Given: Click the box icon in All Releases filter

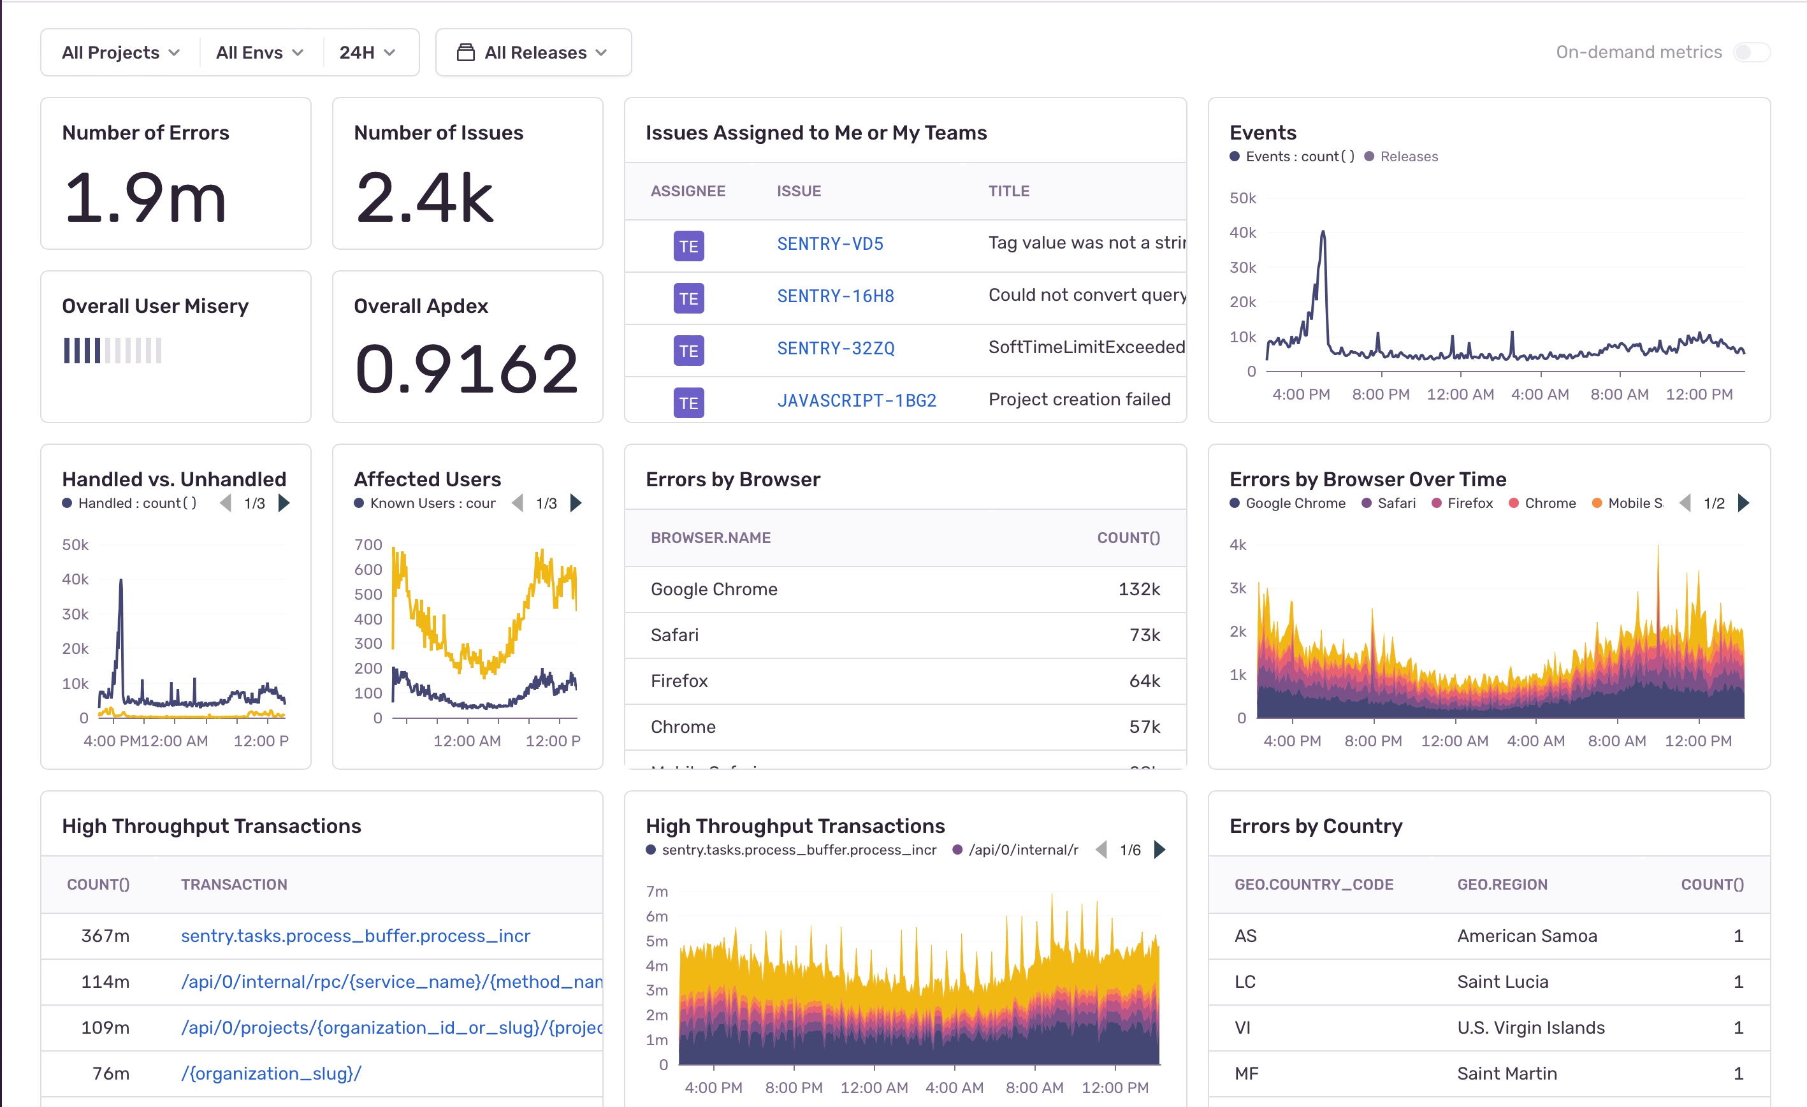Looking at the screenshot, I should click(x=466, y=53).
